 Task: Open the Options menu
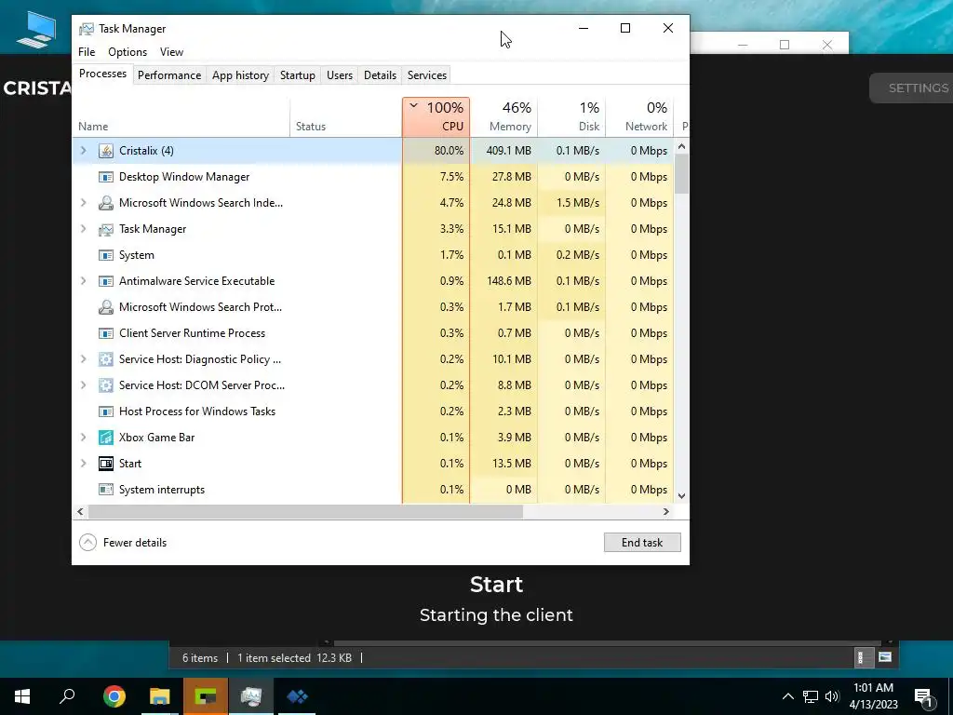[128, 52]
